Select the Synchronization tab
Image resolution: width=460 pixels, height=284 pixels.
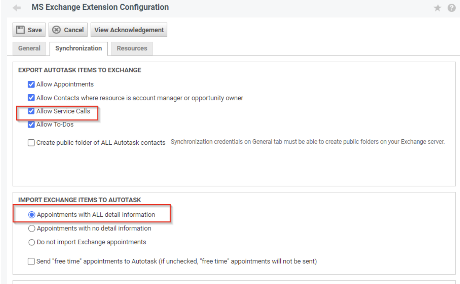[x=79, y=48]
